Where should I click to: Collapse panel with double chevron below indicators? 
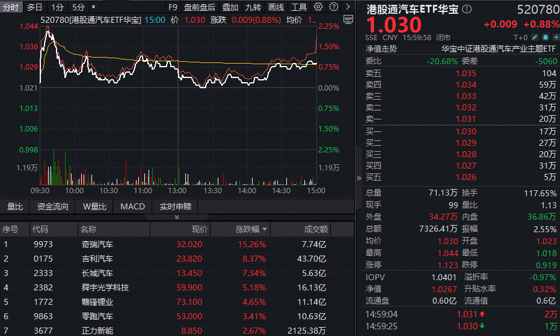point(177,217)
